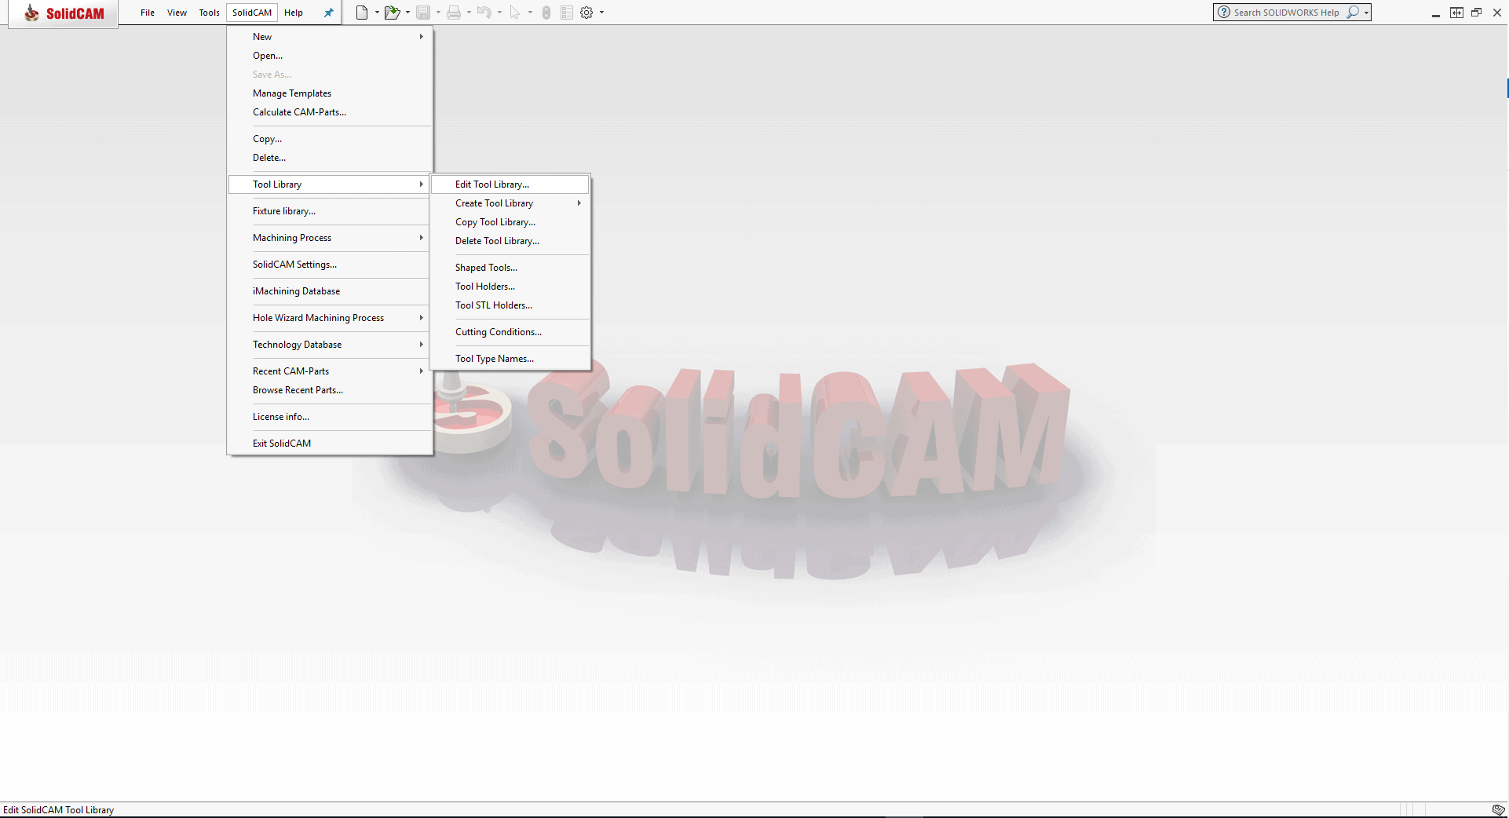1509x818 pixels.
Task: Open the View menu
Action: 177,13
